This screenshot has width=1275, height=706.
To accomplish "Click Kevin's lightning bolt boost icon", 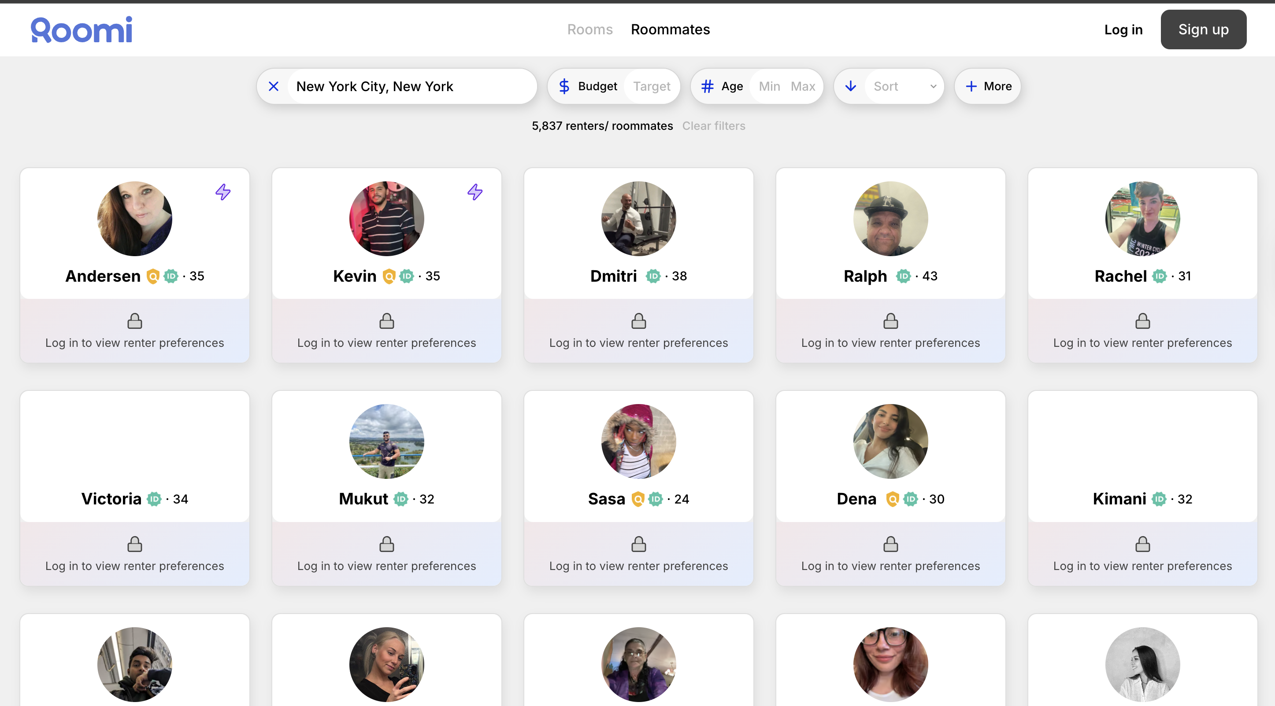I will 474,192.
